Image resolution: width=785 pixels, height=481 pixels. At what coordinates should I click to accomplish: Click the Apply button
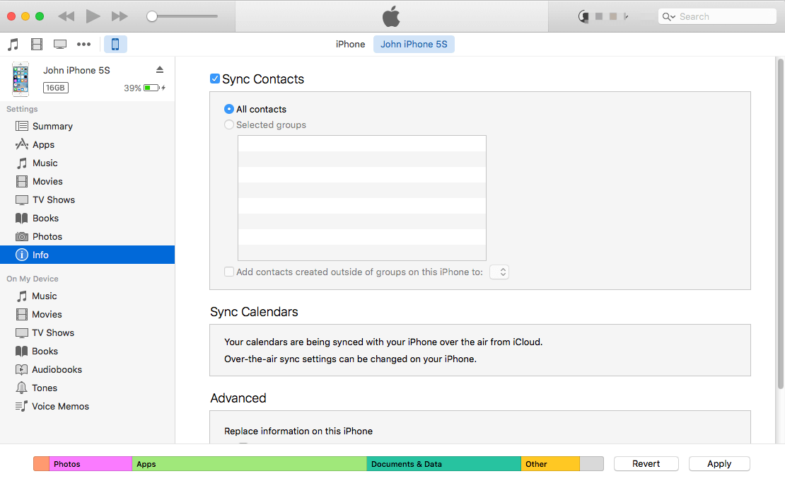tap(719, 464)
